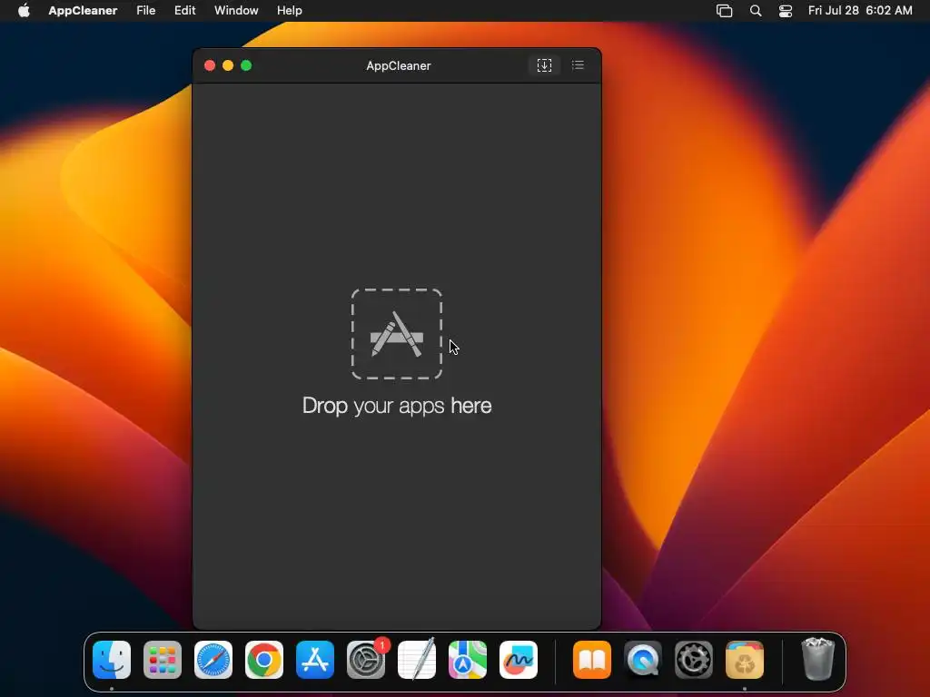This screenshot has height=697, width=930.
Task: Open TextEdit from the Dock
Action: [417, 659]
